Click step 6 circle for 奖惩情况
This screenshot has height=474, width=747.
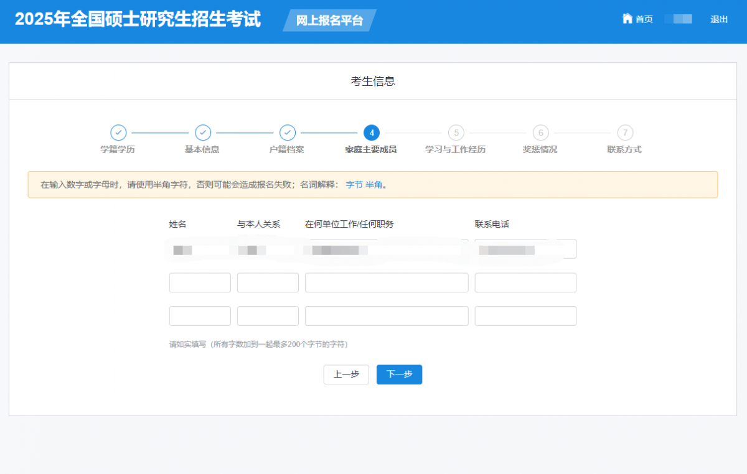(x=540, y=132)
